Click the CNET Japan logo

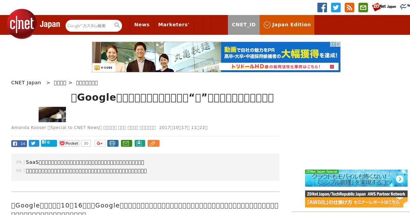(x=33, y=24)
